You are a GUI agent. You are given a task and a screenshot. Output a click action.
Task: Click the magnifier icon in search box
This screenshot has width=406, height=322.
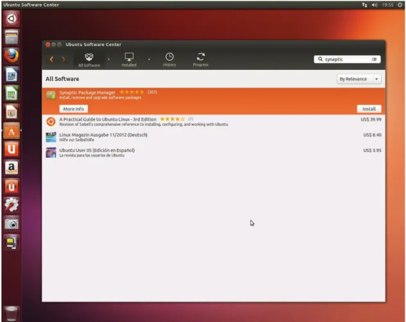[320, 59]
